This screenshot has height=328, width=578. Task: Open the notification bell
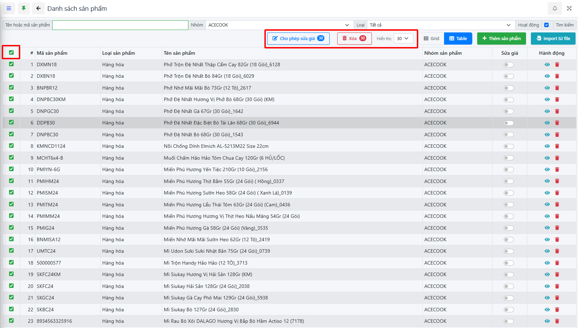555,8
